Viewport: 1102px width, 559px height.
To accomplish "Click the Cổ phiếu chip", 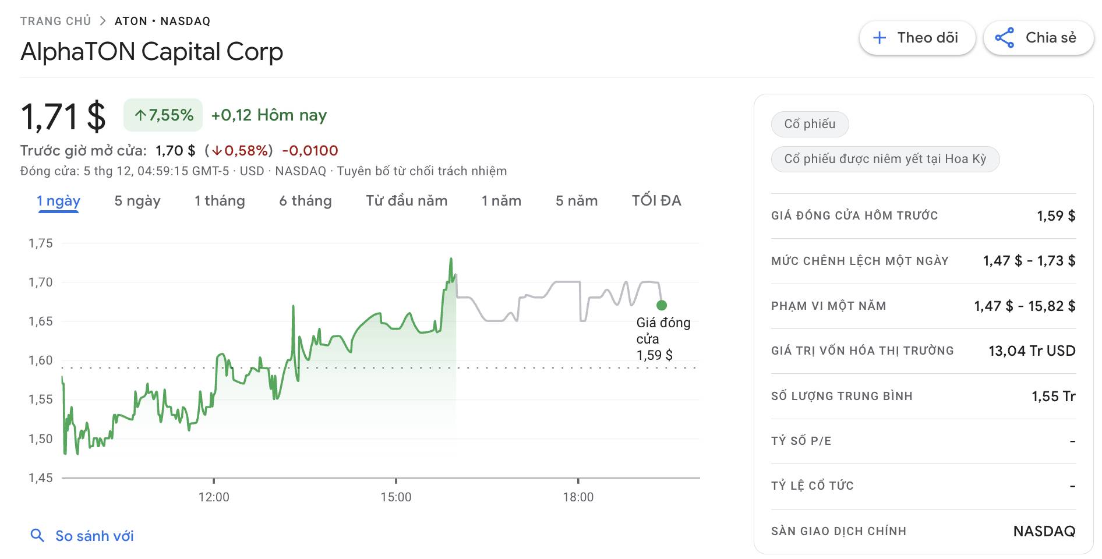I will point(809,124).
